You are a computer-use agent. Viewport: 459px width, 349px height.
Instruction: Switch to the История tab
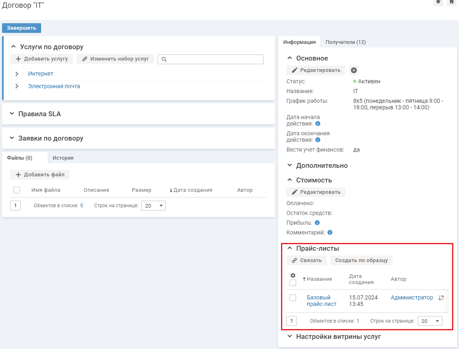63,158
